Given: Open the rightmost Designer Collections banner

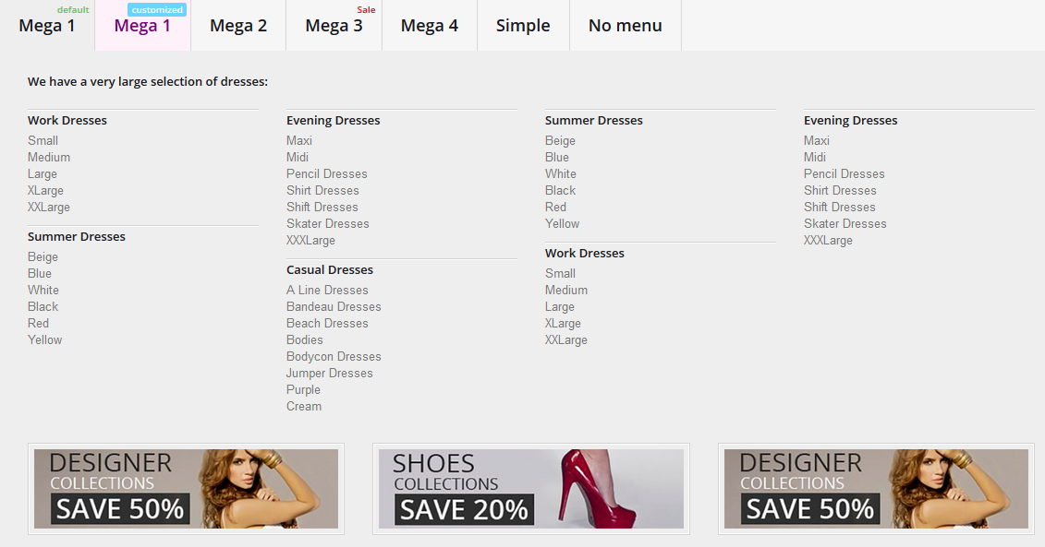Looking at the screenshot, I should click(877, 489).
